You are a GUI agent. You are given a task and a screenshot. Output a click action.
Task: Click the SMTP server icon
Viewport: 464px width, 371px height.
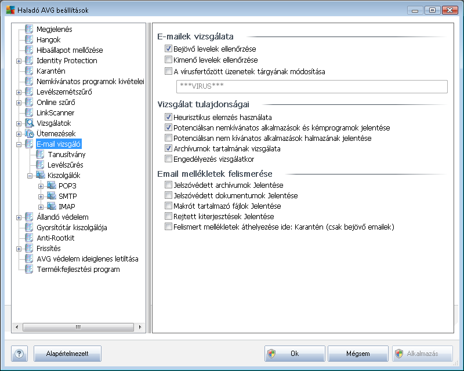click(x=52, y=196)
